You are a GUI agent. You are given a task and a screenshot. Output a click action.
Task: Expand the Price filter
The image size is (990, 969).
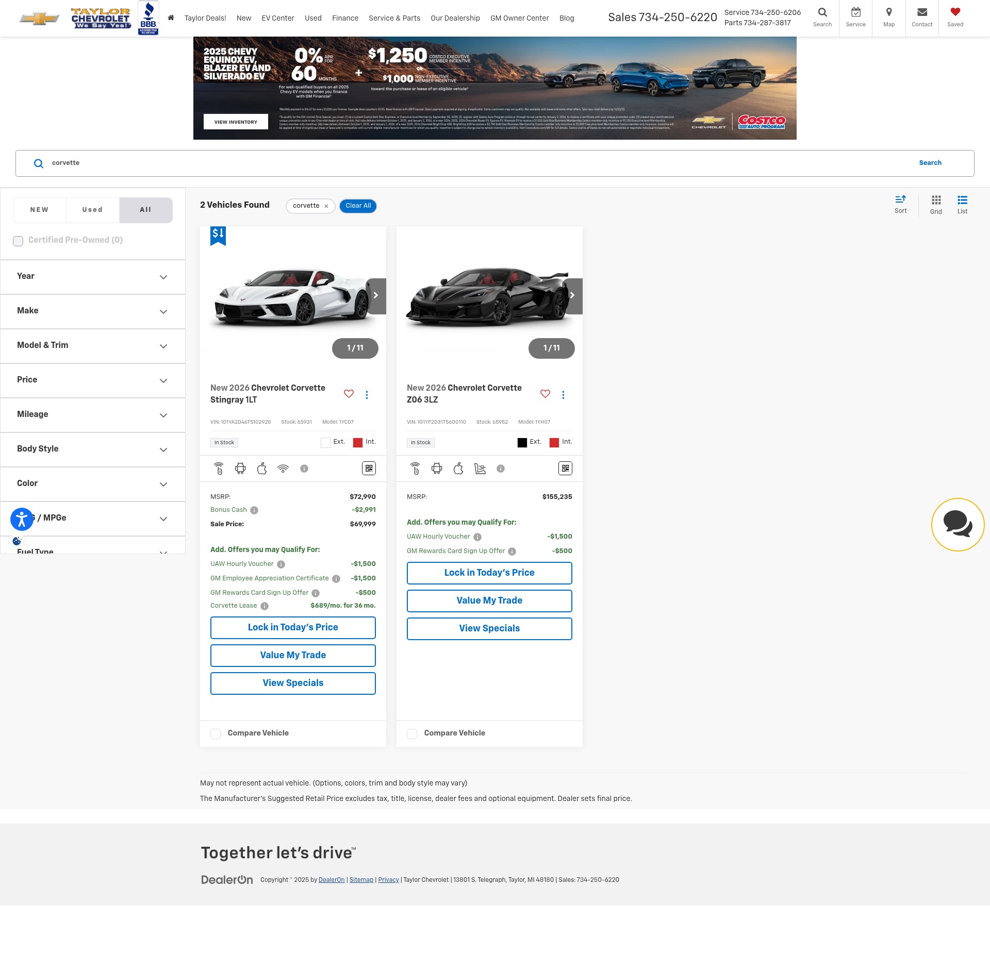pyautogui.click(x=93, y=380)
